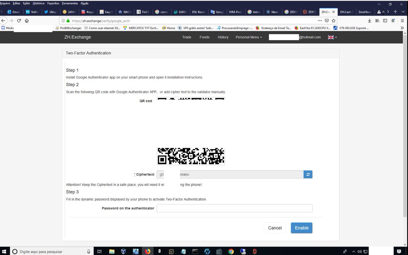
Task: Click the Password on the authenticator field
Action: (234, 208)
